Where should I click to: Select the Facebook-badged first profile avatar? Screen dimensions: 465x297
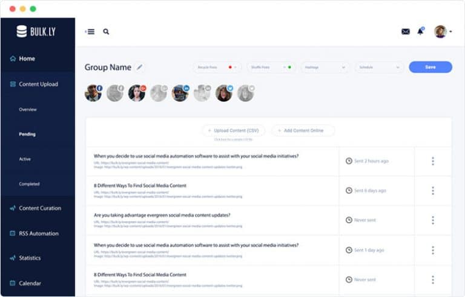93,93
